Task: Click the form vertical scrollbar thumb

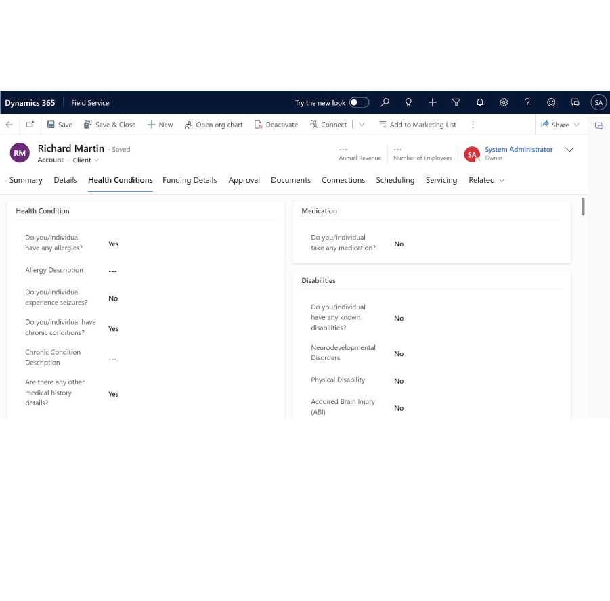Action: click(583, 206)
